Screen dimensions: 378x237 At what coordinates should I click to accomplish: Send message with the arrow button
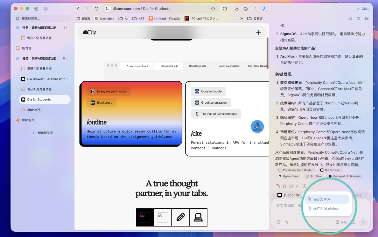click(x=363, y=222)
